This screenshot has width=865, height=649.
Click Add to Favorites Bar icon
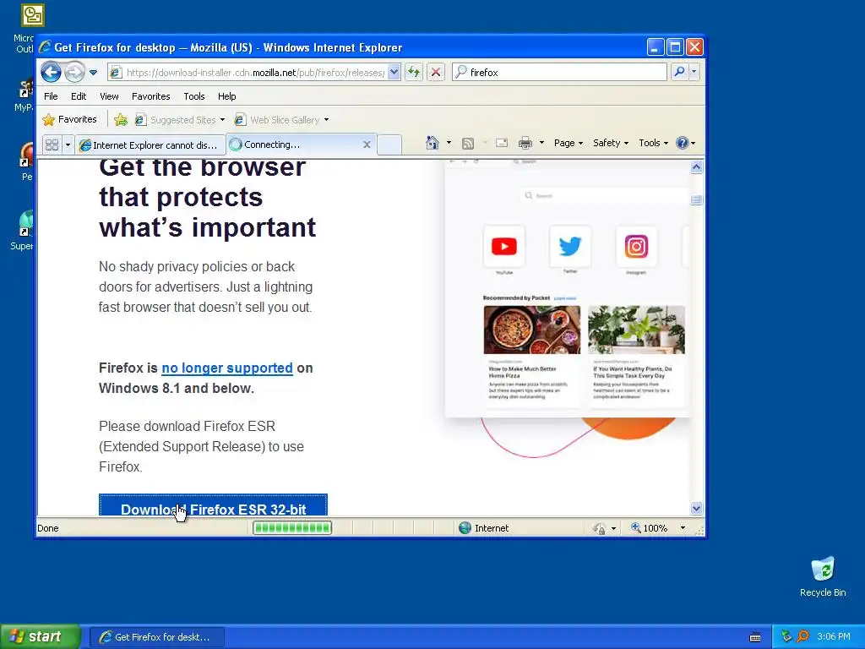[121, 119]
